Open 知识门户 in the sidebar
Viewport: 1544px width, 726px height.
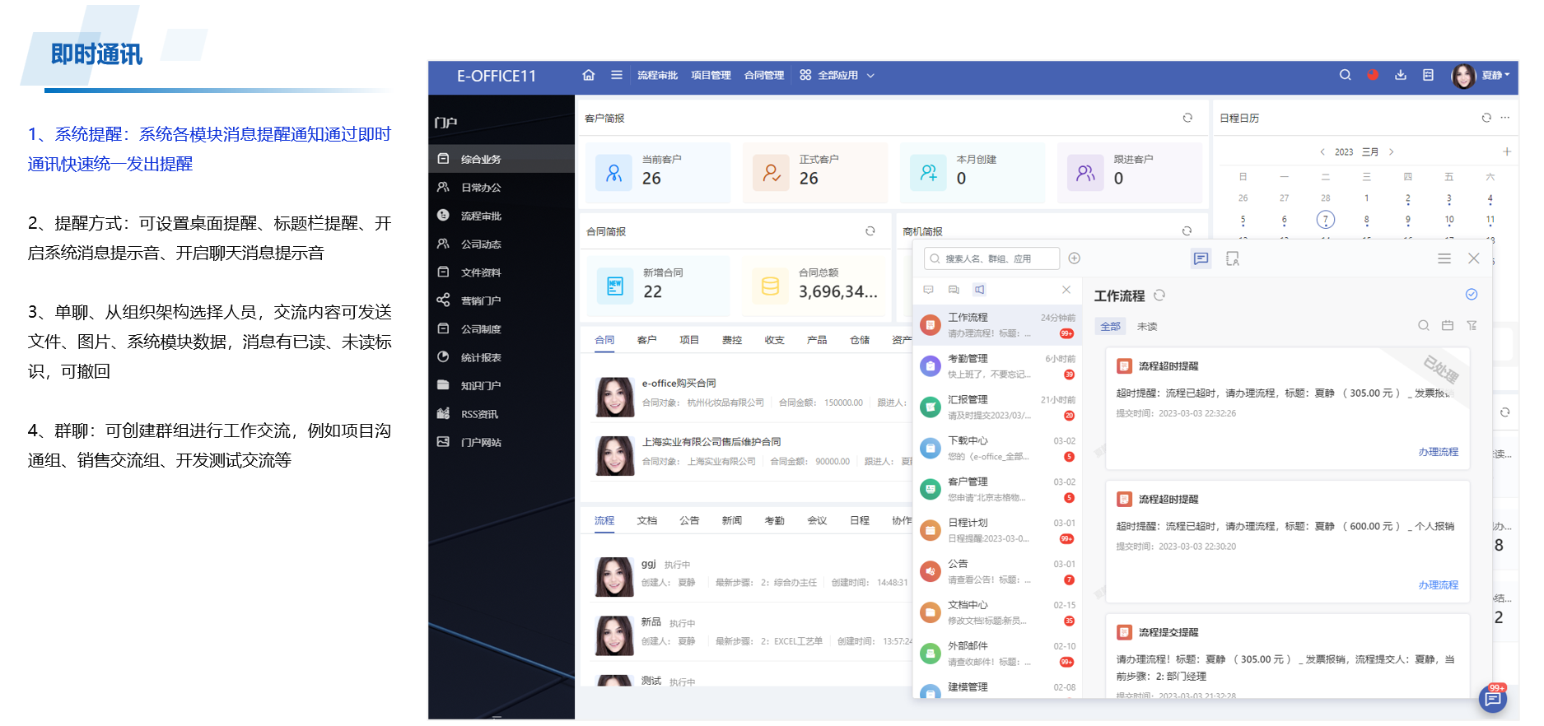[x=501, y=385]
